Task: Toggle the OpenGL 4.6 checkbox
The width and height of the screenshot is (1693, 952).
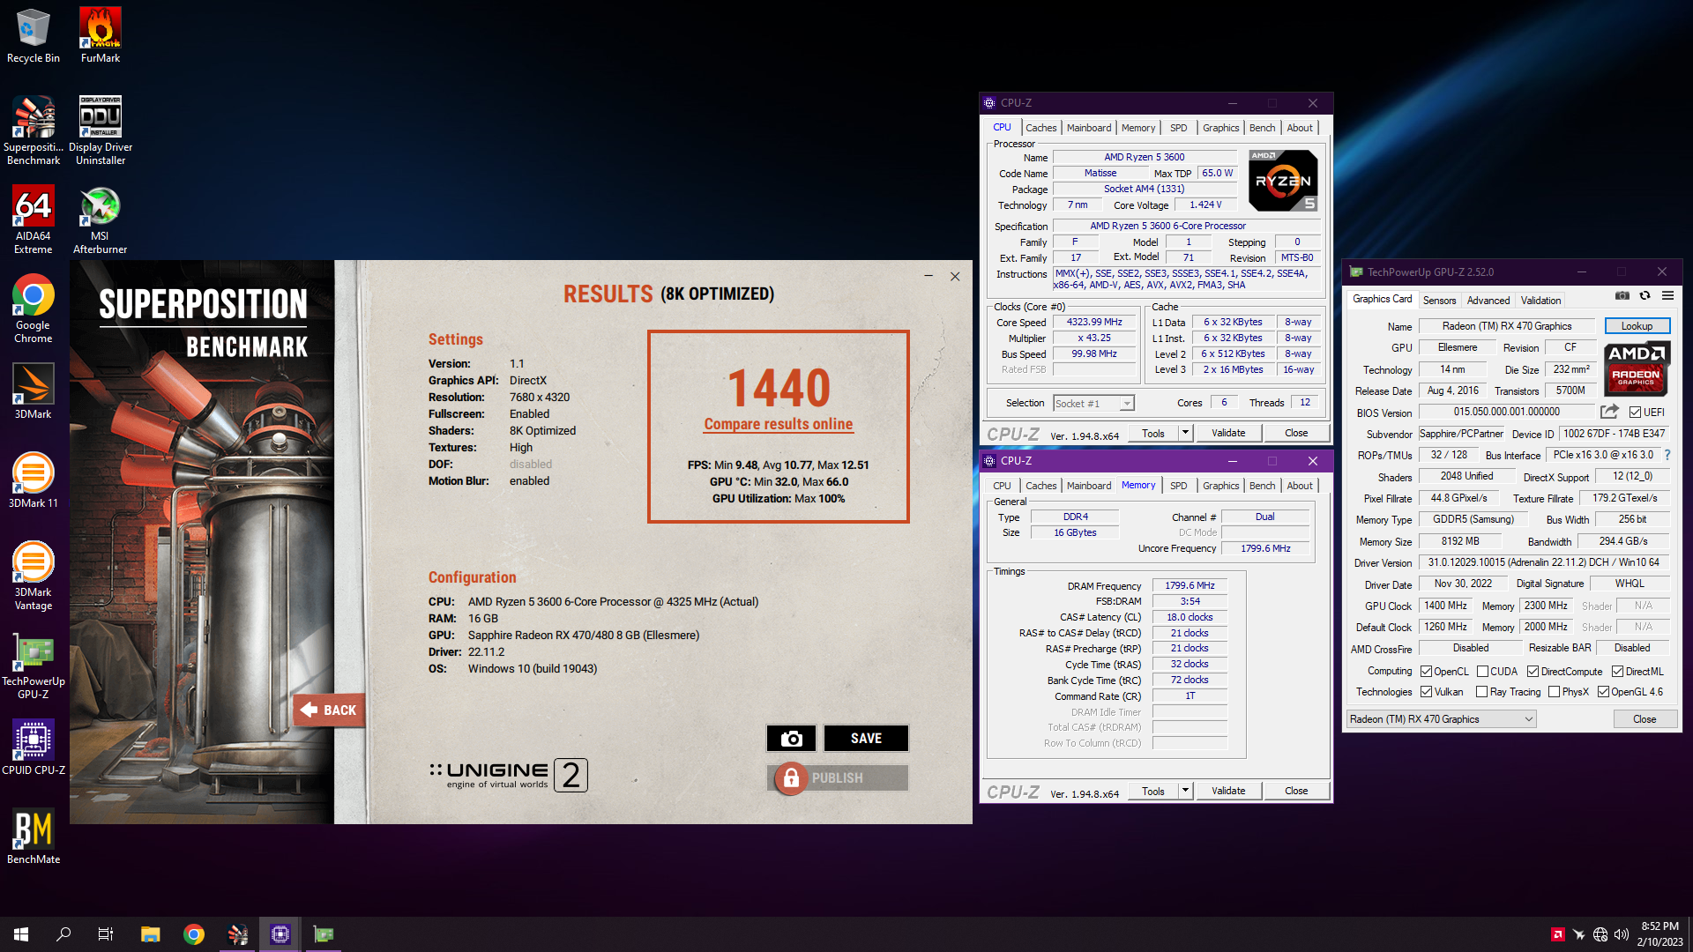Action: point(1603,692)
